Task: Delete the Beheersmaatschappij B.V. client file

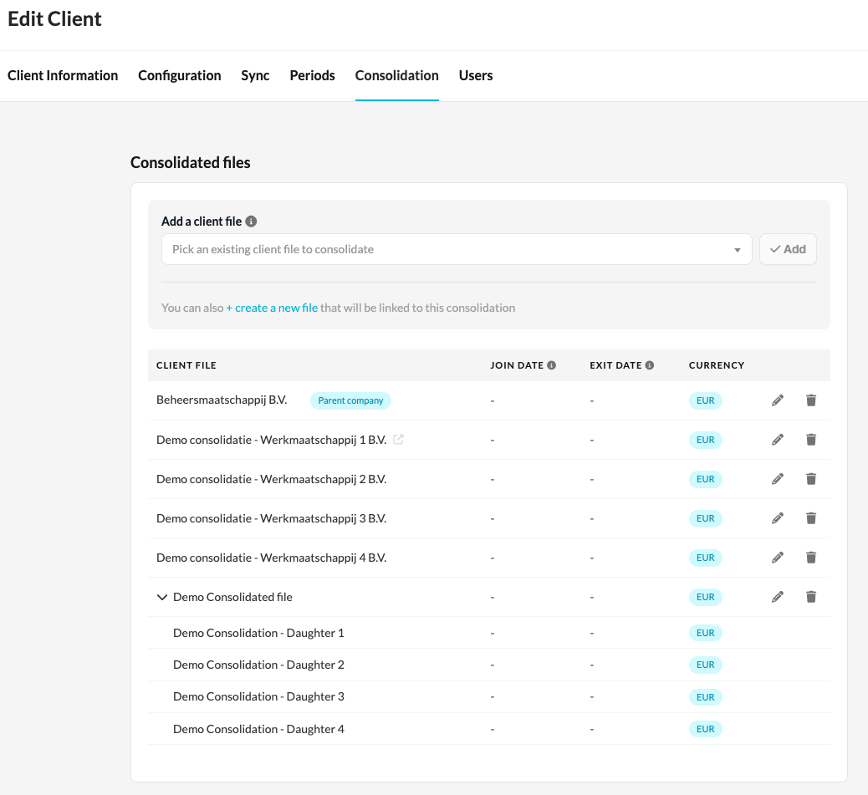Action: pyautogui.click(x=810, y=400)
